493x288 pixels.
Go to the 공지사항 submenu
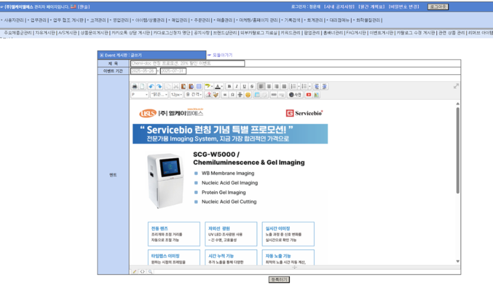coord(202,33)
